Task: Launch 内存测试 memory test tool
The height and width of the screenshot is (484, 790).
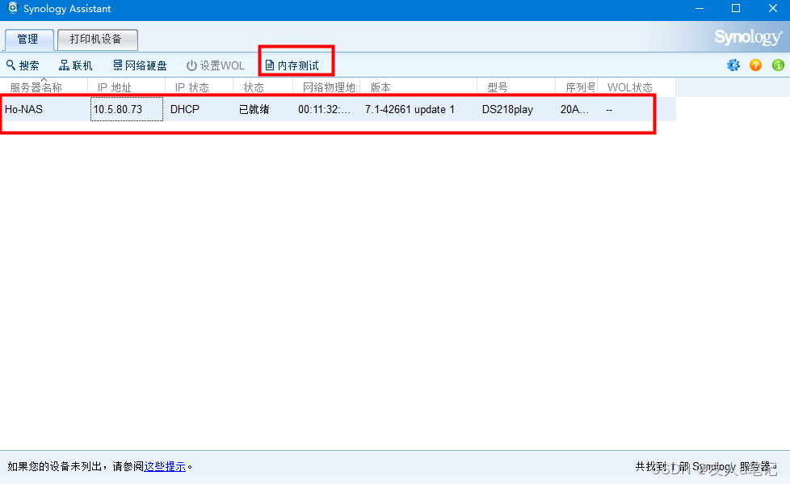Action: (x=295, y=65)
